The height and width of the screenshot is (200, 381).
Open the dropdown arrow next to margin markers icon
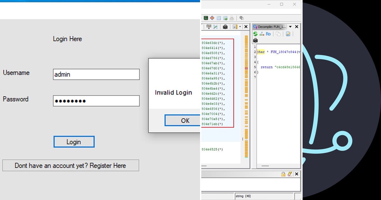239,27
